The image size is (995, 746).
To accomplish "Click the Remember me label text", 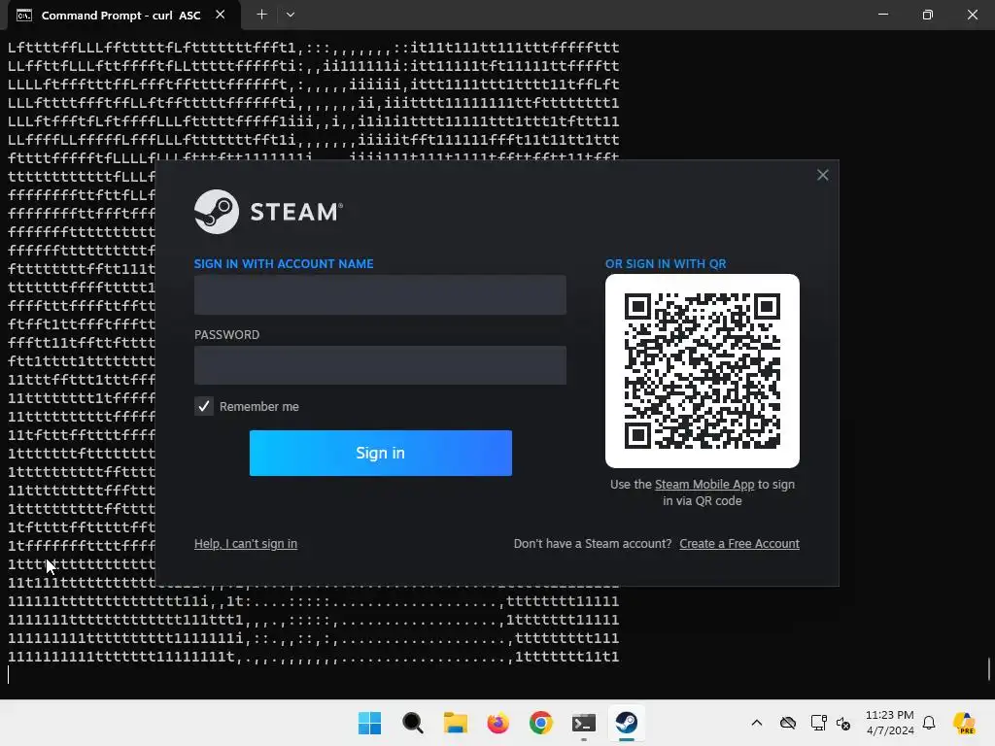I will coord(258,407).
